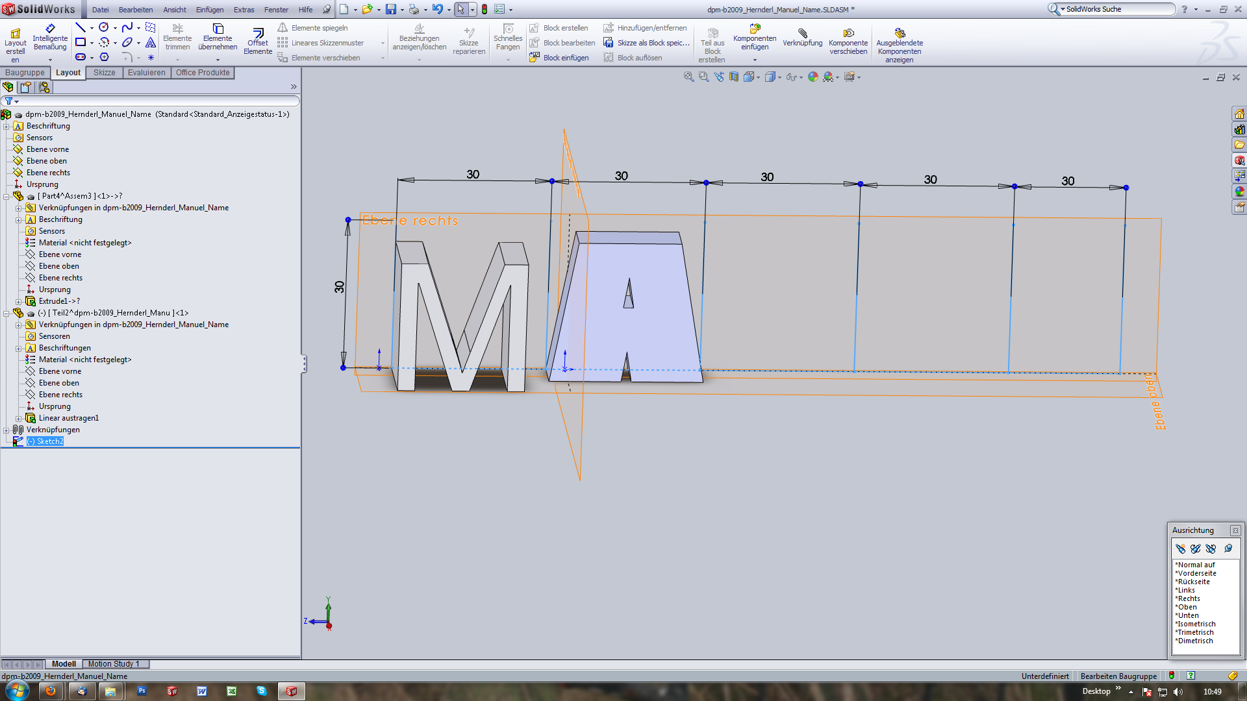Open PropertyManager tab icon
This screenshot has height=701, width=1247.
26,87
